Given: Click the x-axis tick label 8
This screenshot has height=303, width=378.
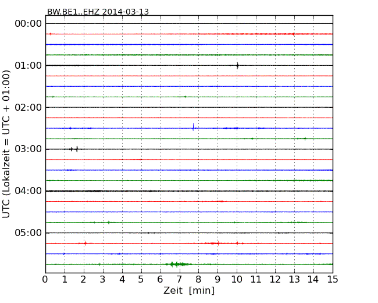Looking at the screenshot, I should (198, 279).
